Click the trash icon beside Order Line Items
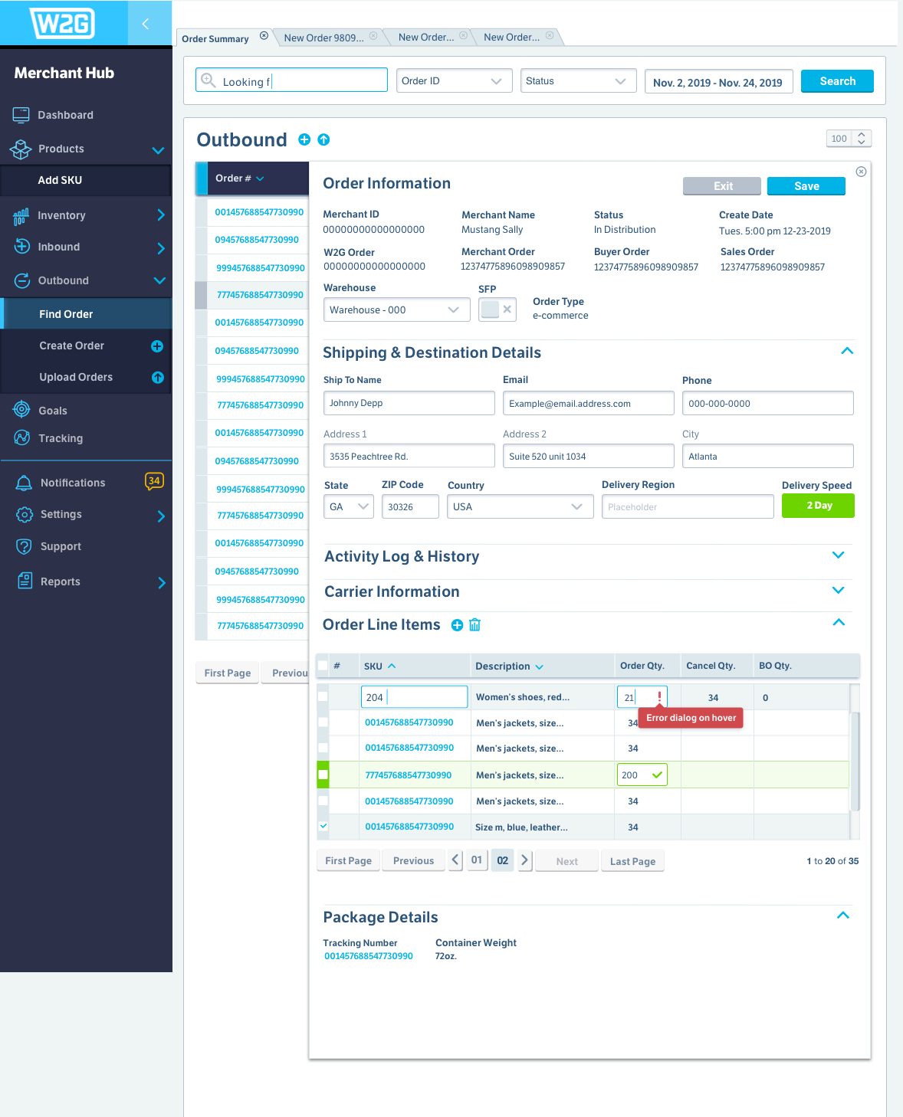903x1117 pixels. coord(474,625)
